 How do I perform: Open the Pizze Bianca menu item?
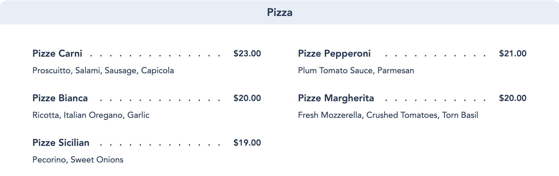pos(60,98)
